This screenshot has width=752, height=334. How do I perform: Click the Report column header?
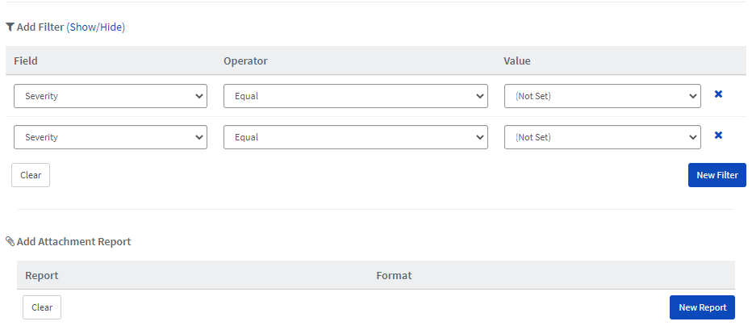tap(42, 276)
